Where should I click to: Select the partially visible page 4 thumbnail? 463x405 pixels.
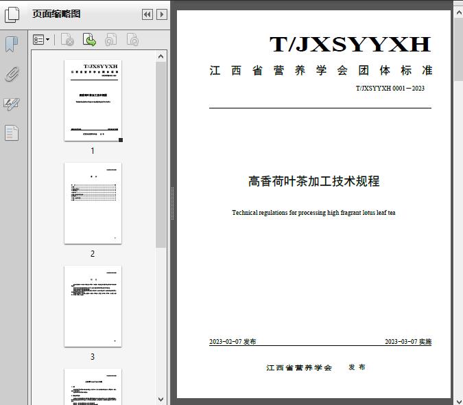93,386
